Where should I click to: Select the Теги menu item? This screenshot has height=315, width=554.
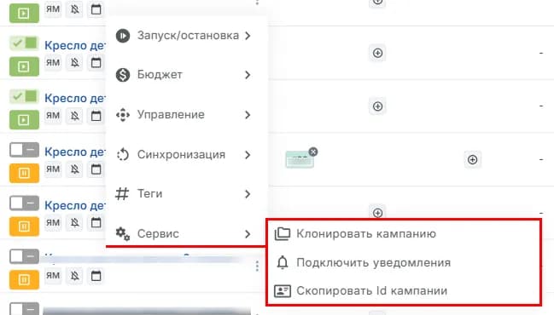187,194
